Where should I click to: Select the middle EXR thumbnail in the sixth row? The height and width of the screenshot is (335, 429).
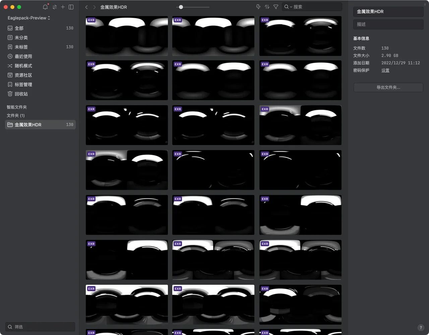click(x=213, y=260)
